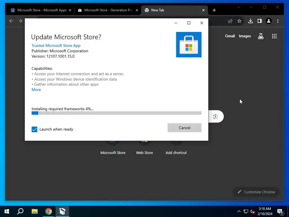Show hidden system tray icons
Viewport: 289px width, 217px height.
pyautogui.click(x=239, y=211)
